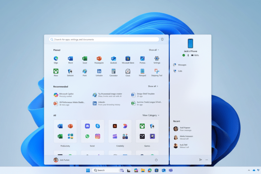The height and width of the screenshot is (174, 261).
Task: Open the Creativity category folder
Action: 120,131
